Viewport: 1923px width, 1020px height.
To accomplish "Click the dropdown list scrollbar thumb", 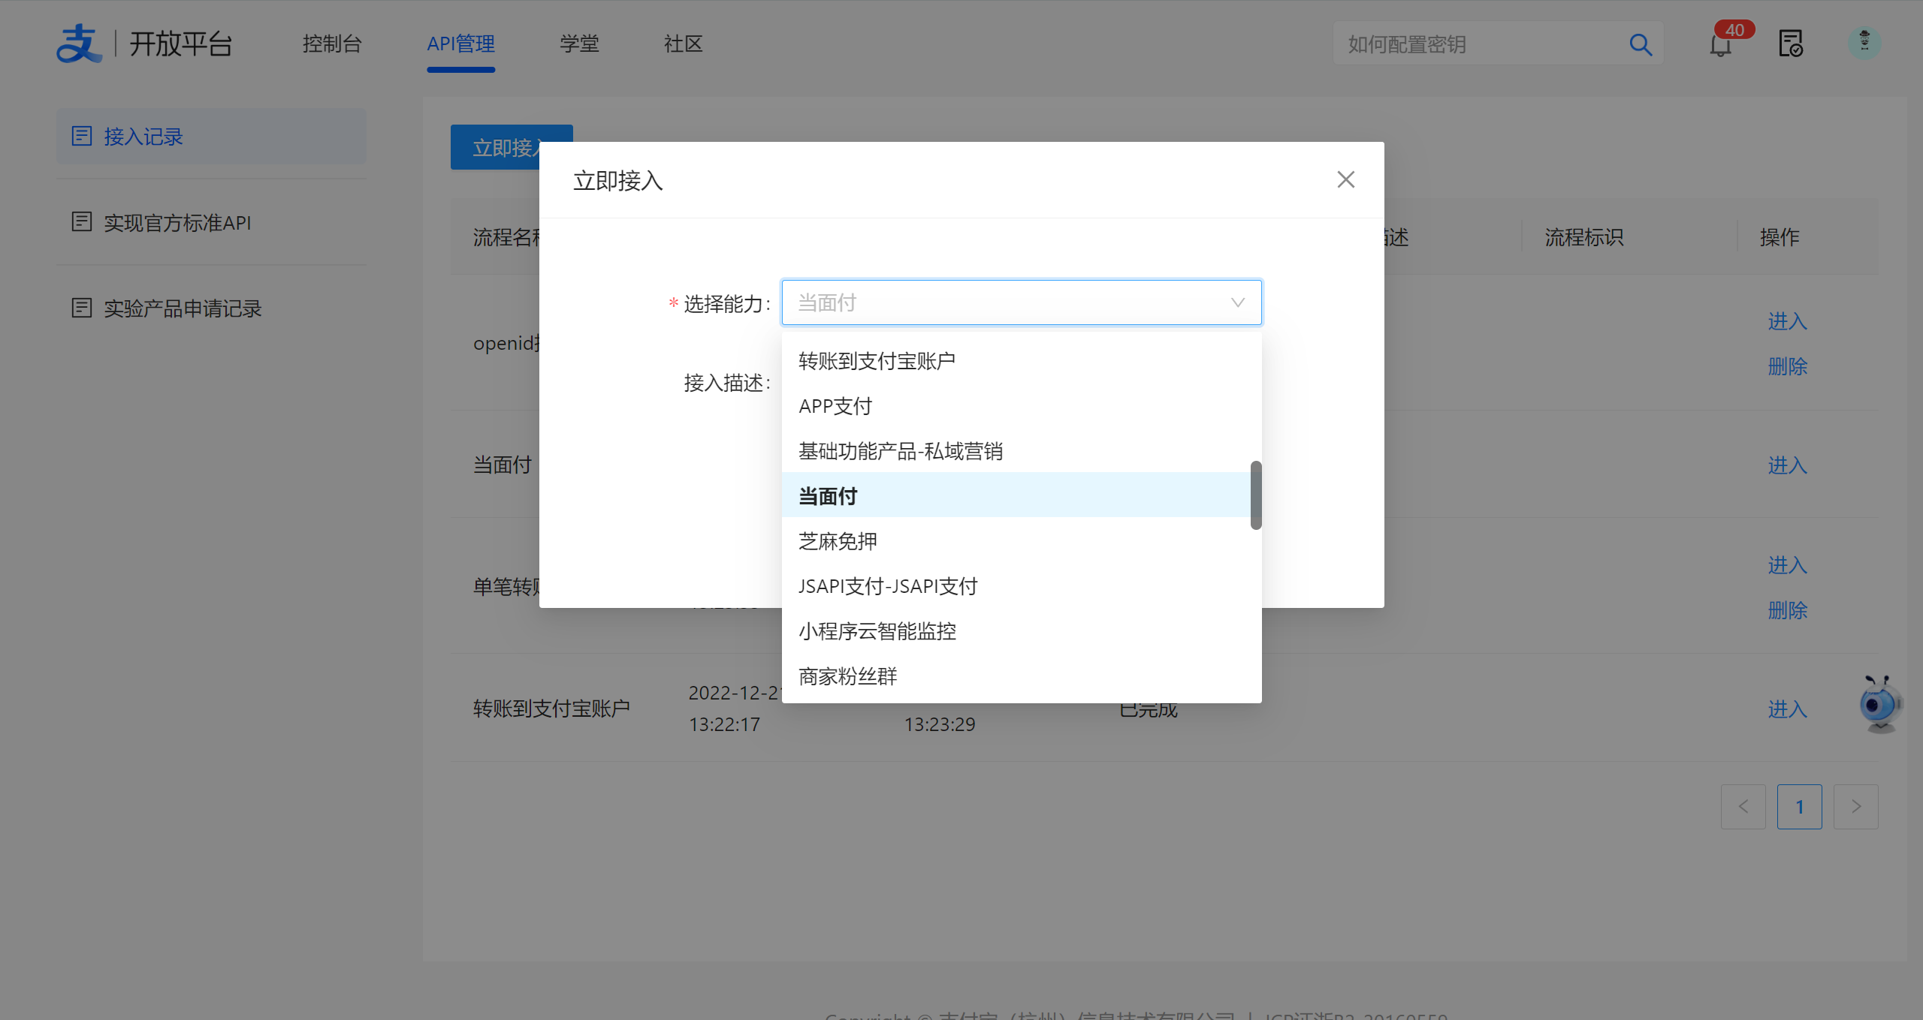I will pyautogui.click(x=1256, y=495).
